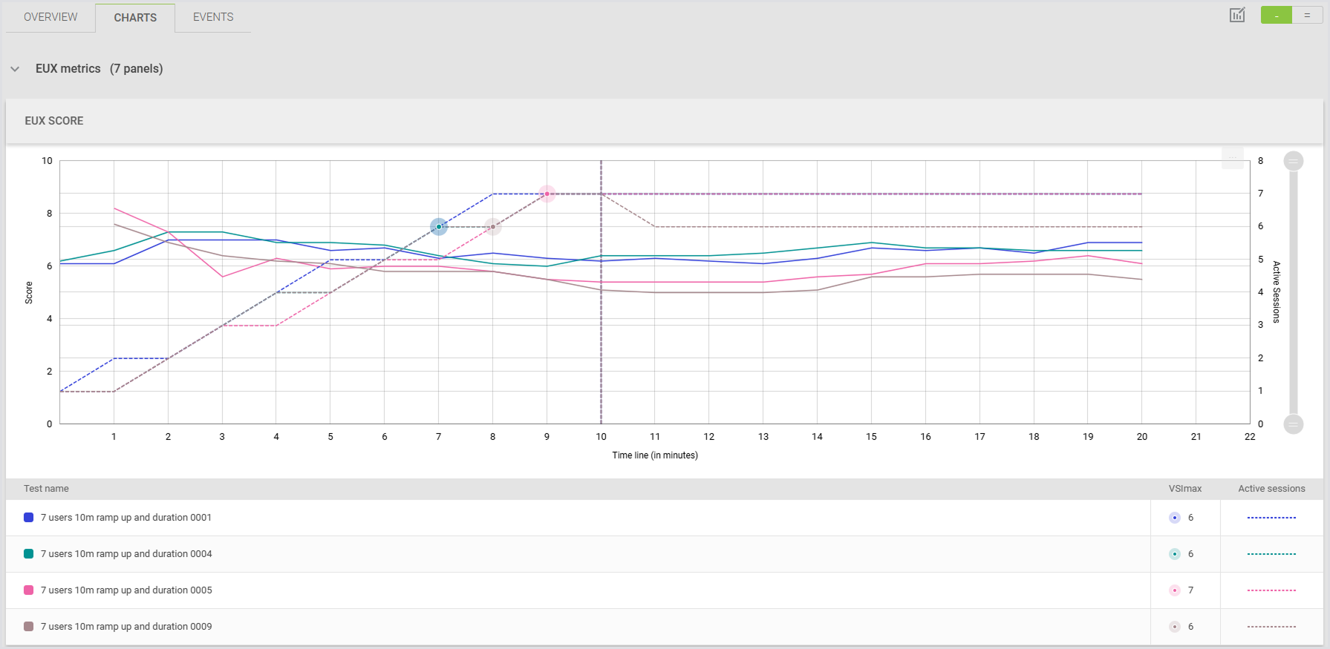Click the blue color swatch for test 0001
Viewport: 1330px width, 649px height.
click(x=29, y=518)
